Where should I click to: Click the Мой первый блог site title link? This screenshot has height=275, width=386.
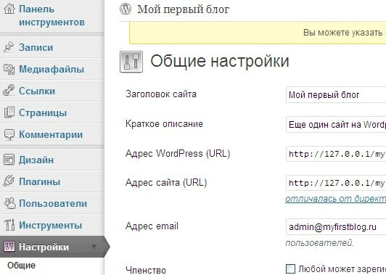point(183,9)
